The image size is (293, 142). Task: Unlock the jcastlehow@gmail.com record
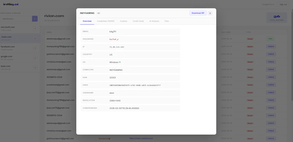[271, 85]
